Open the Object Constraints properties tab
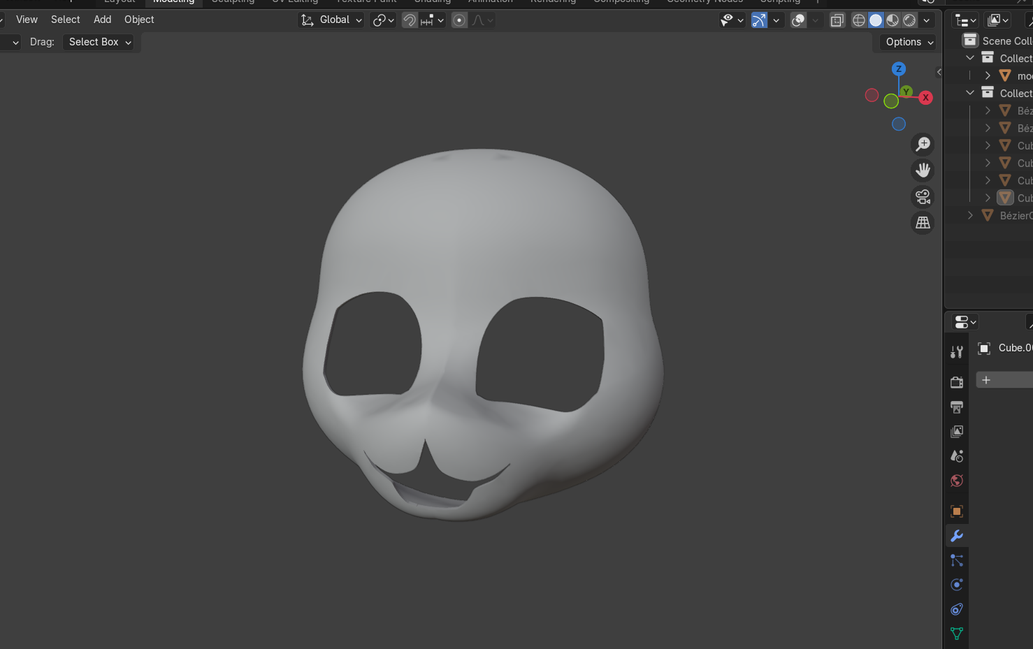Screen dimensions: 1033x649 [x=957, y=609]
